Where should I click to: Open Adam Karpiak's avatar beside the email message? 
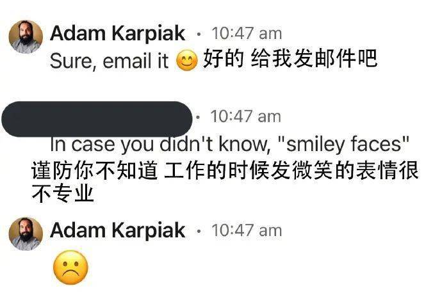point(26,37)
